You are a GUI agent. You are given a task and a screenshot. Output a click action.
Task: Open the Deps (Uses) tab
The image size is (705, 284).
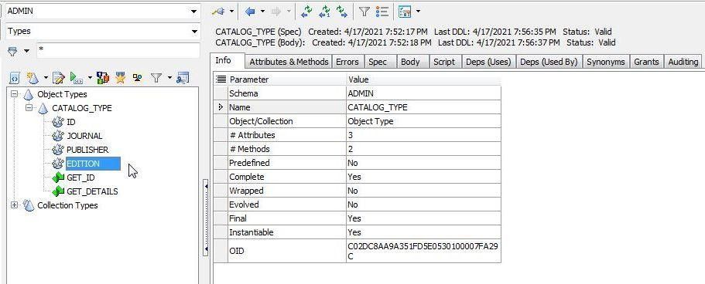[x=488, y=62]
